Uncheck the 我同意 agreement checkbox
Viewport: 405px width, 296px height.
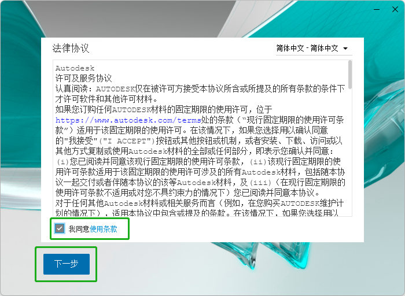click(x=60, y=229)
